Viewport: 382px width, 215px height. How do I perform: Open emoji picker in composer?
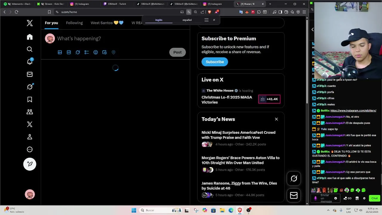pyautogui.click(x=95, y=52)
